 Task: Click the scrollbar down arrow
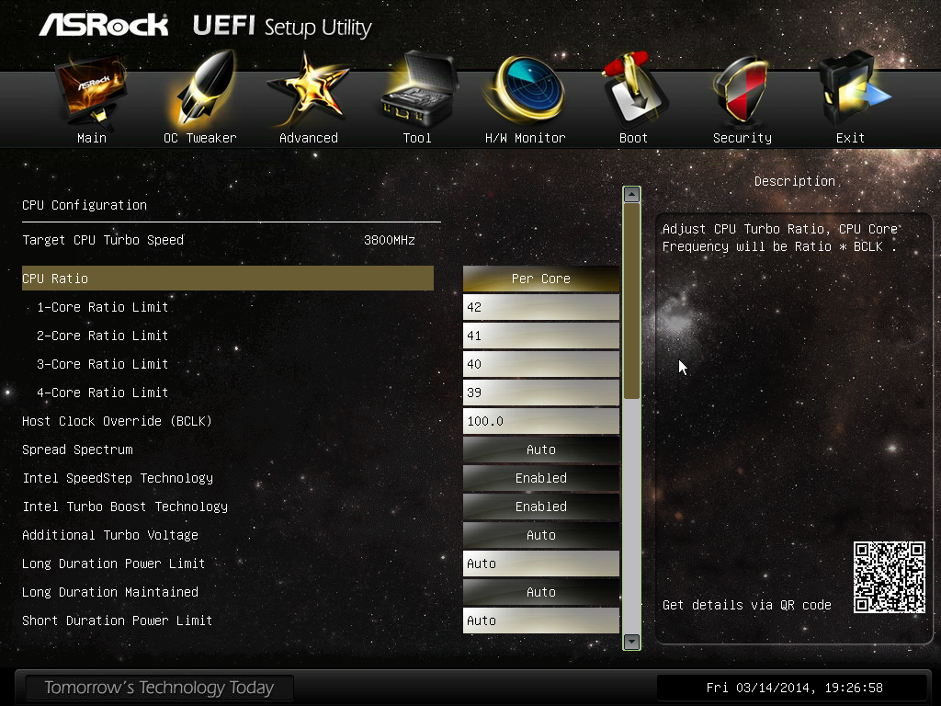point(631,641)
